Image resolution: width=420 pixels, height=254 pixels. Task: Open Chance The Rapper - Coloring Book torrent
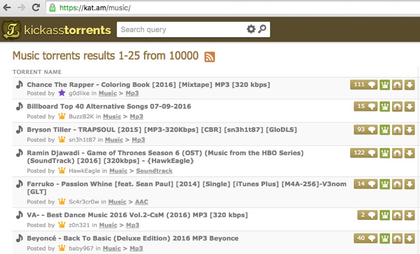pyautogui.click(x=148, y=85)
